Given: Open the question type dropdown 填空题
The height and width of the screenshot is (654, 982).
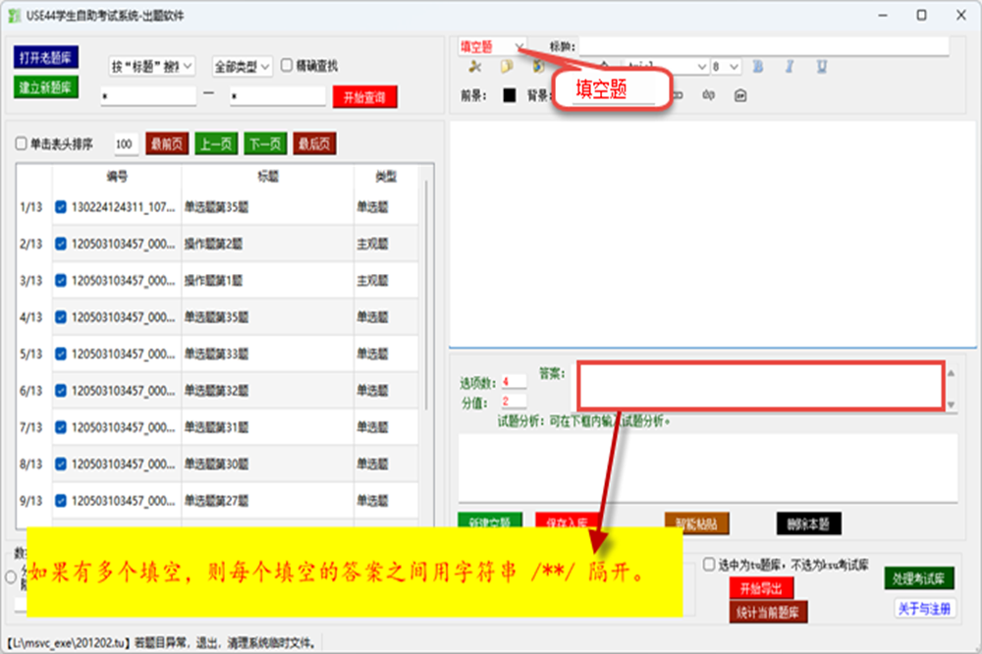Looking at the screenshot, I should pos(492,47).
